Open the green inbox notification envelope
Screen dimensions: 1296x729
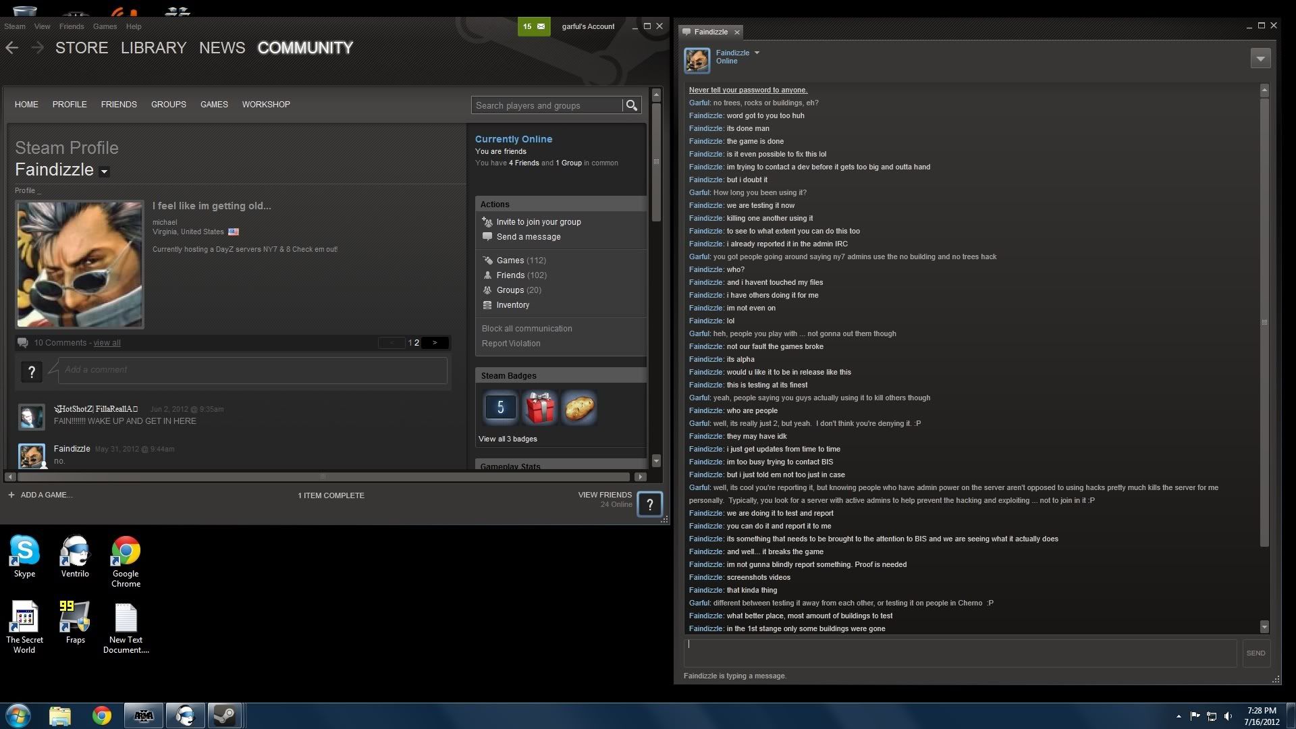[541, 26]
